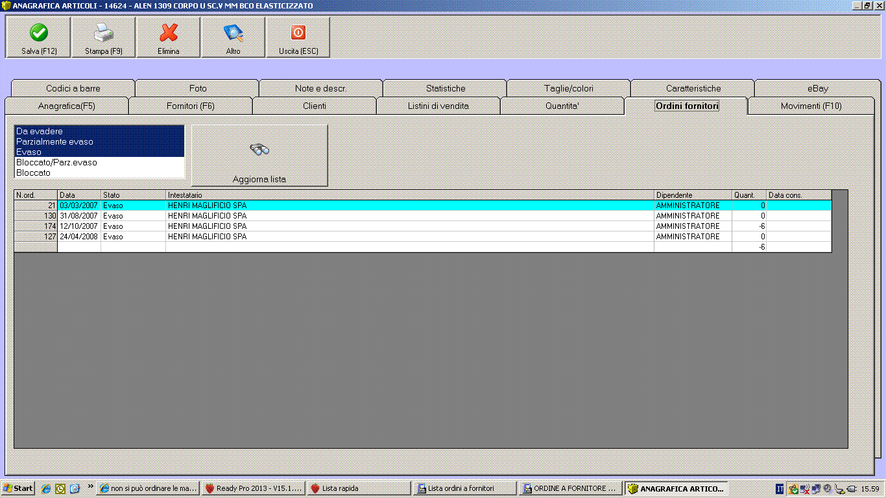
Task: Toggle the 'Evaso' filter in status list
Action: pos(99,152)
